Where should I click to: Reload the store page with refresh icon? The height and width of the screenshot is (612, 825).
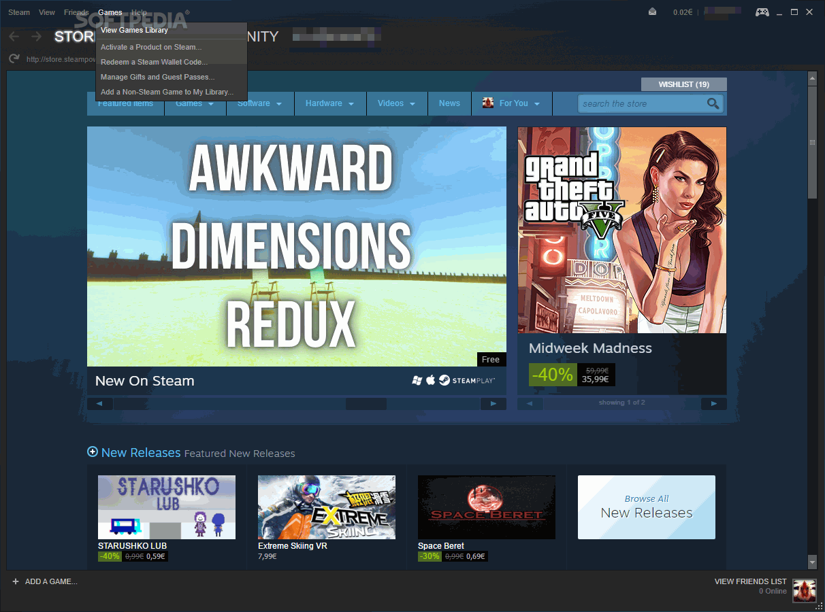(14, 59)
